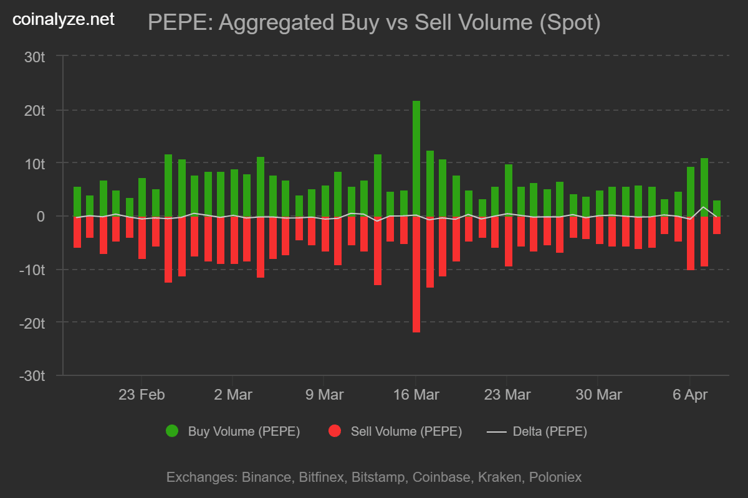Viewport: 748px width, 498px height.
Task: Click the -30t y-axis label
Action: (32, 376)
